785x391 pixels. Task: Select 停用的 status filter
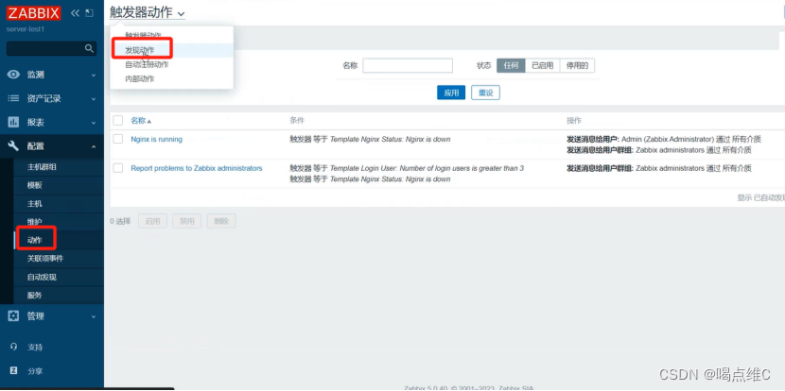(x=577, y=65)
